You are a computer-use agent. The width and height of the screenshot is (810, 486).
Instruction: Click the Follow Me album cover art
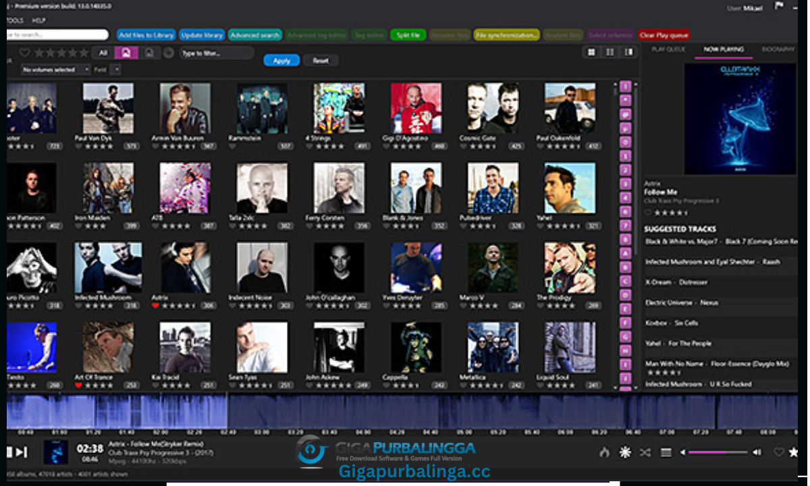[x=740, y=119]
